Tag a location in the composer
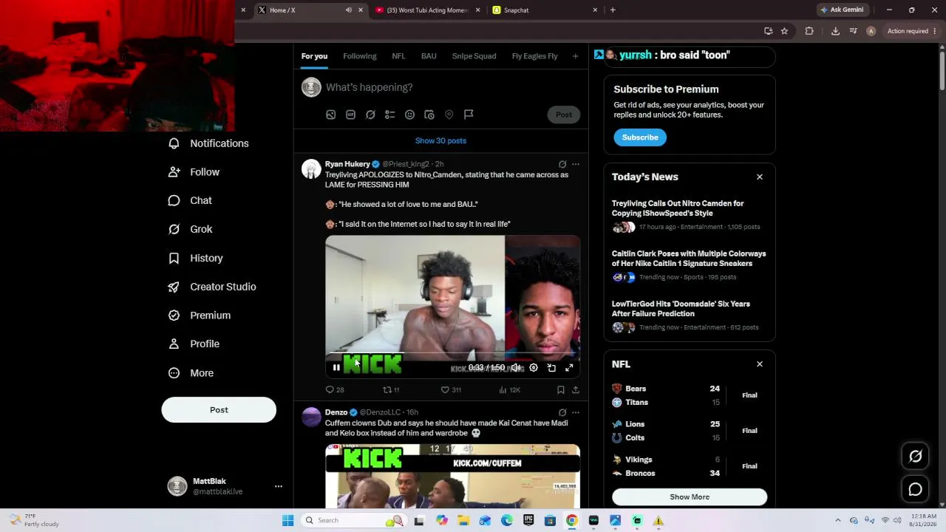This screenshot has width=946, height=532. point(449,115)
